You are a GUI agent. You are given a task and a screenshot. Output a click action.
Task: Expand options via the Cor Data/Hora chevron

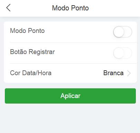(129, 73)
